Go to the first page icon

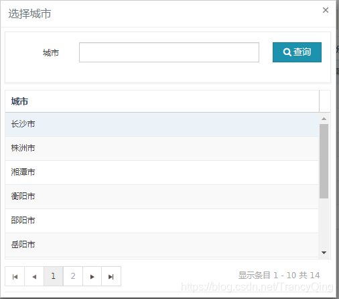[x=15, y=276]
